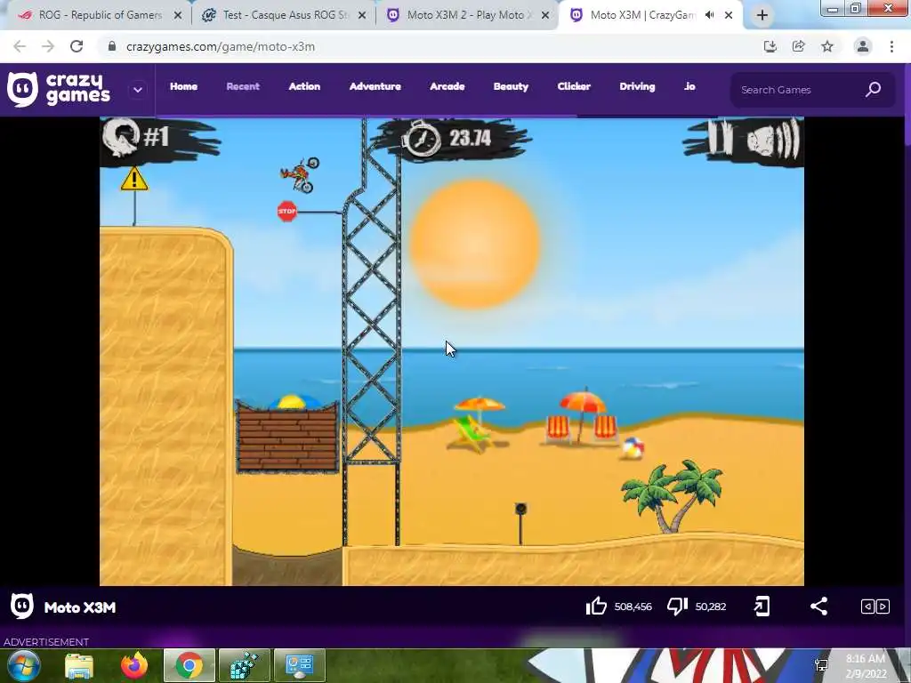911x683 pixels.
Task: Click the 50,282 dislikes count
Action: pos(711,607)
